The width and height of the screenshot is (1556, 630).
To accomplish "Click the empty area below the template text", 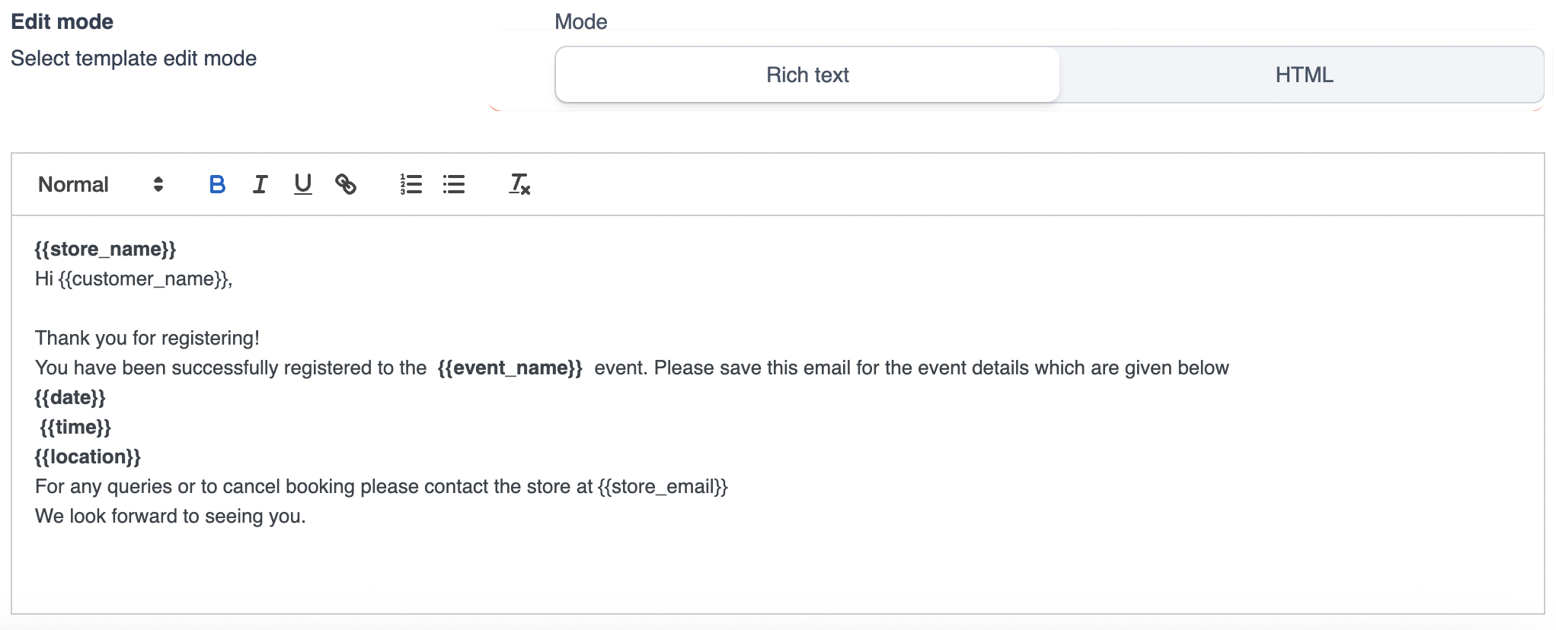I will coord(762,571).
